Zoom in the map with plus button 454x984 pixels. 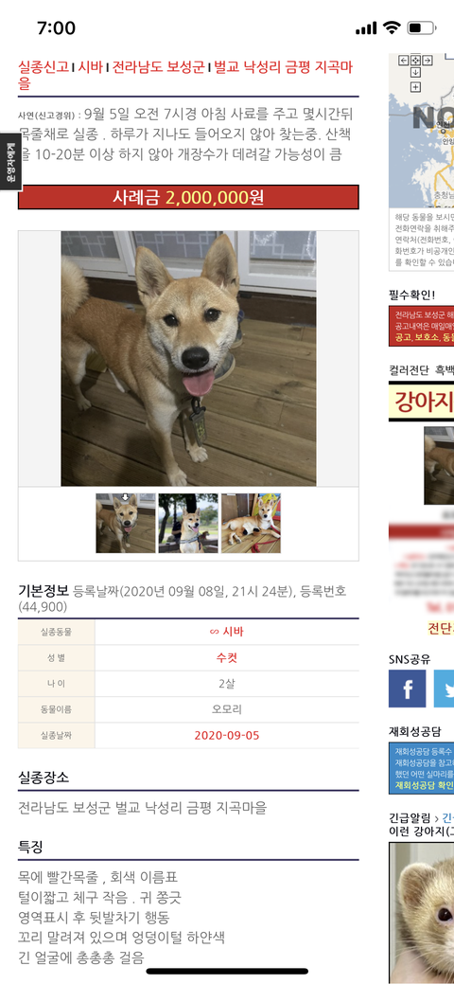click(x=416, y=86)
